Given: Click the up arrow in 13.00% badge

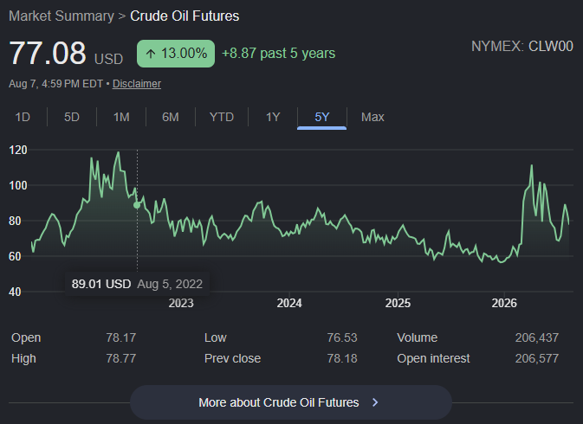Looking at the screenshot, I should (150, 54).
